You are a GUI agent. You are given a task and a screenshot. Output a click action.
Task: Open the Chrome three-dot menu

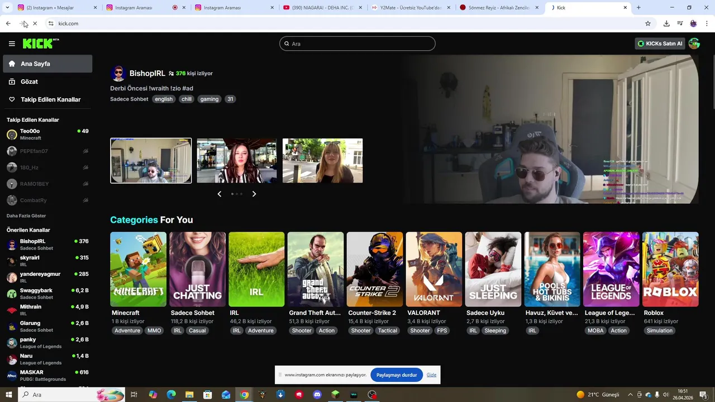707,23
